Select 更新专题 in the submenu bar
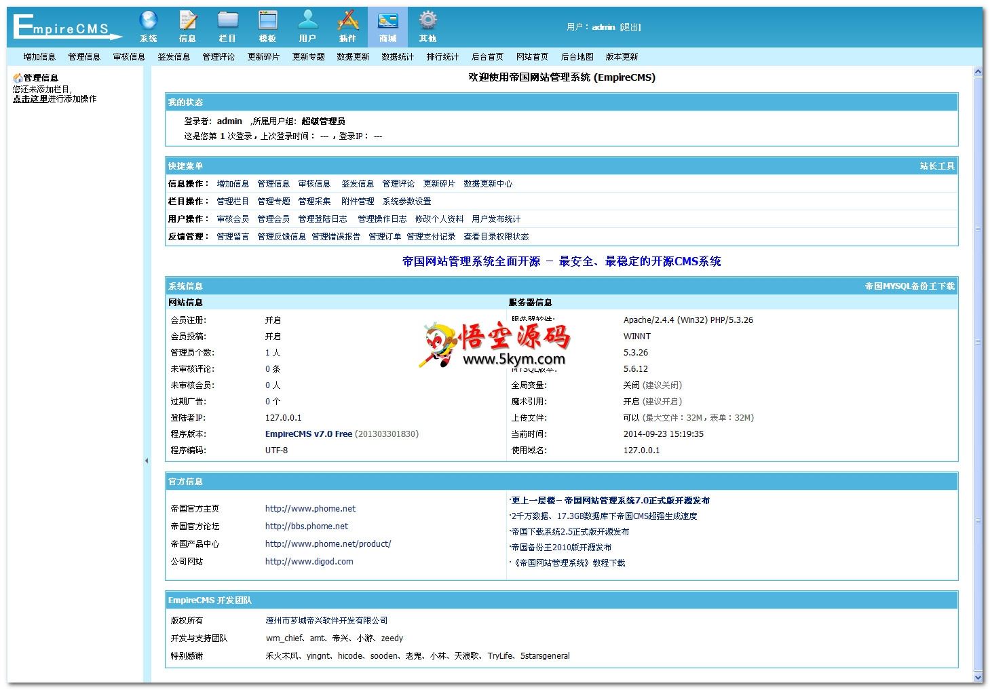 click(x=308, y=57)
